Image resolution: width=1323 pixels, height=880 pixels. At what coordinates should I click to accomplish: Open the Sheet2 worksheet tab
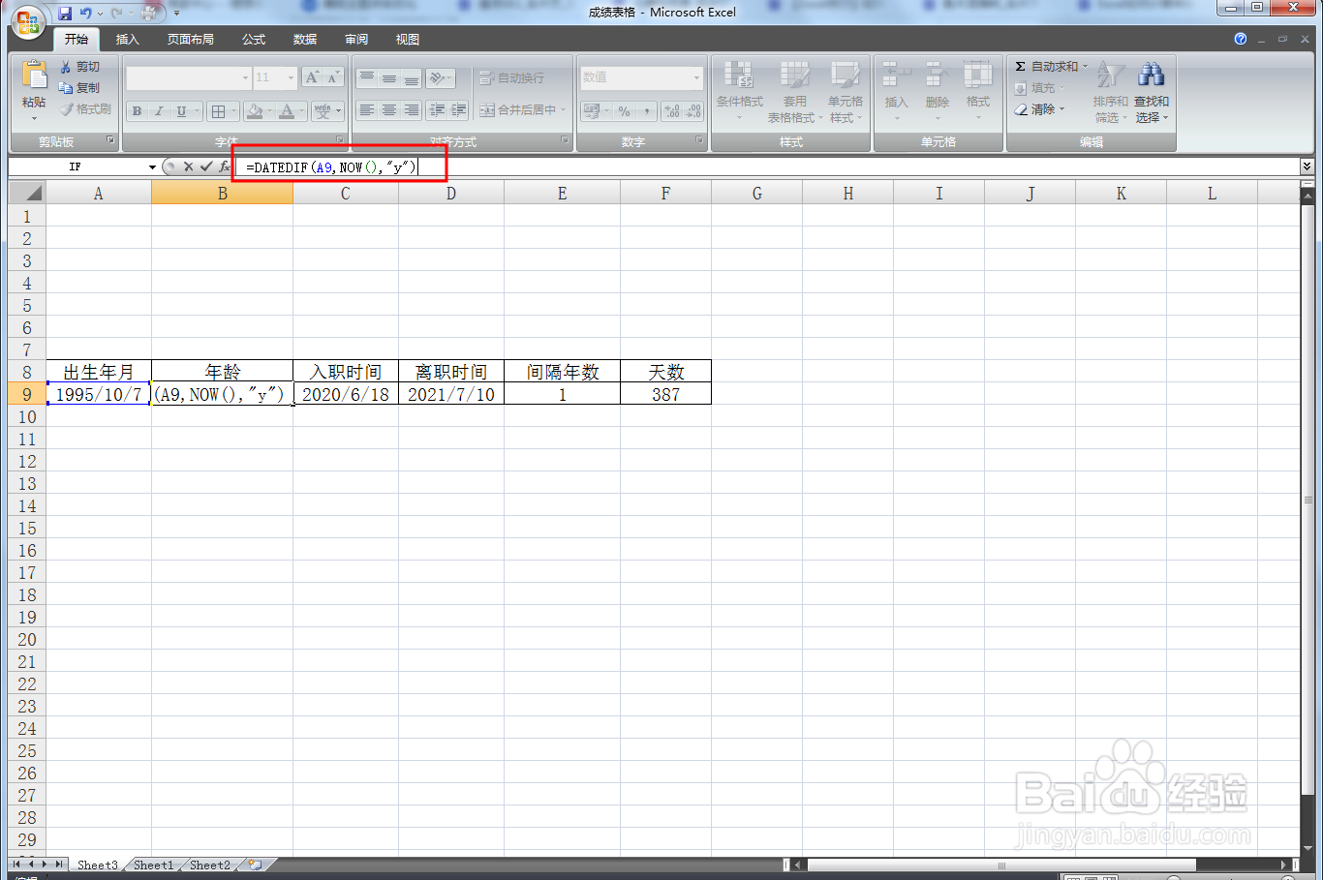tap(210, 865)
